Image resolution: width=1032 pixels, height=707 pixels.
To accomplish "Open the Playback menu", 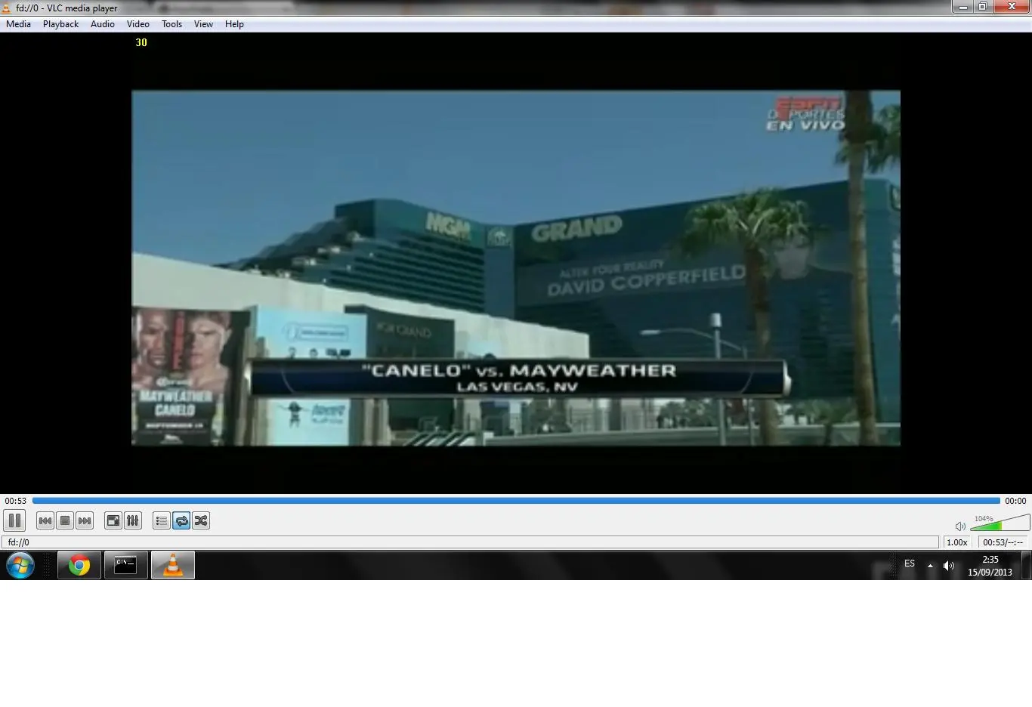I will tap(60, 24).
